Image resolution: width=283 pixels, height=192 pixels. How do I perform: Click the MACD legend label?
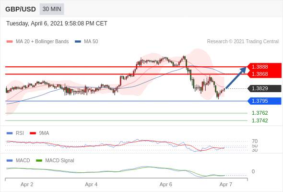coord(23,160)
